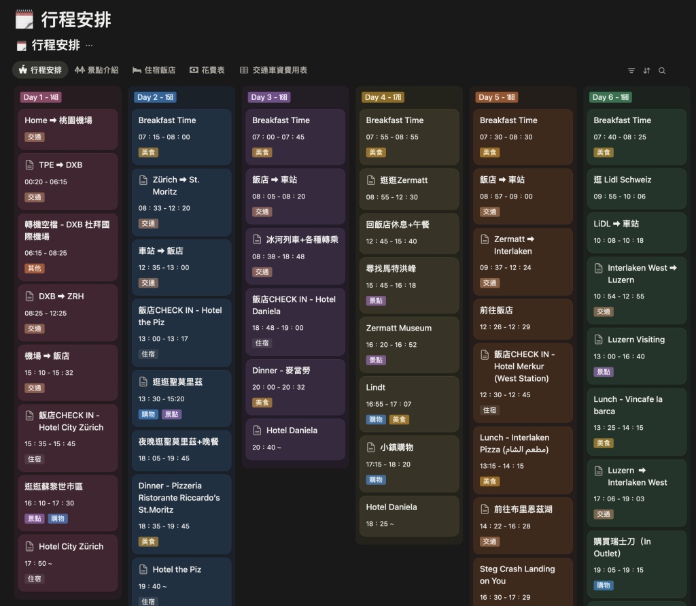696x606 pixels.
Task: Click the calendar page icon at the top
Action: tap(24, 20)
